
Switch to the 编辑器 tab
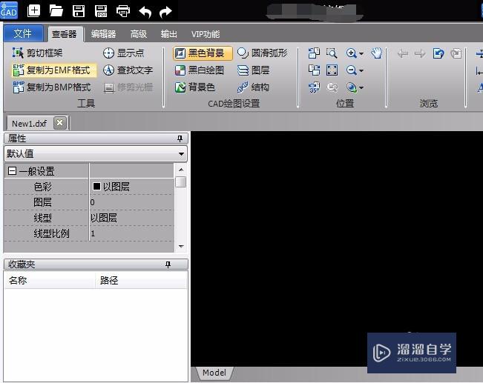(104, 34)
